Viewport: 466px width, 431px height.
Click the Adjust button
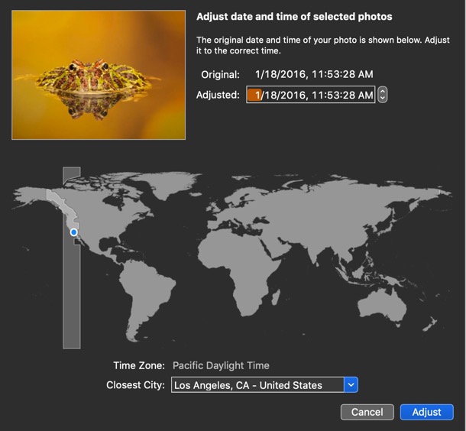coord(426,412)
